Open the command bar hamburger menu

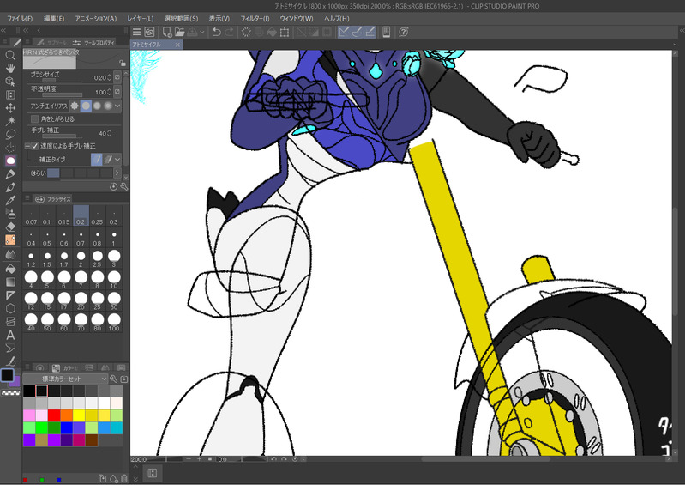[x=136, y=32]
